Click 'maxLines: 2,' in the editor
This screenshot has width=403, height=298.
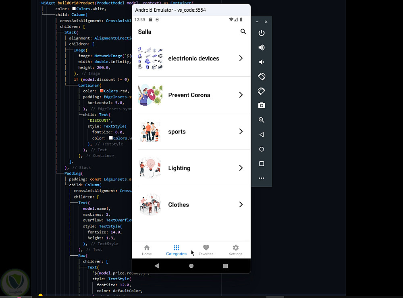[97, 215]
